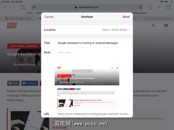Tap the clipped page URL text
Screen dimensions: 174x130
point(94,114)
